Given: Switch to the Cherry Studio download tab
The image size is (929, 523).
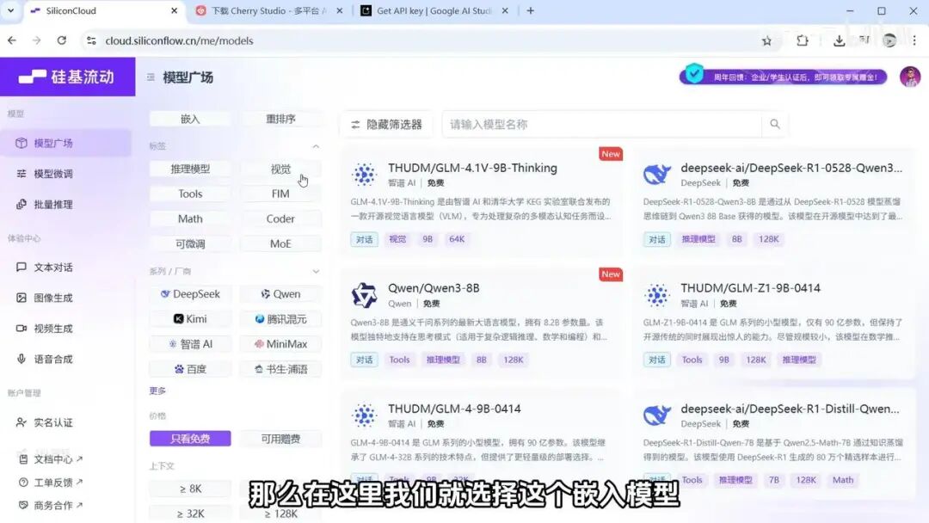Looking at the screenshot, I should [x=269, y=10].
